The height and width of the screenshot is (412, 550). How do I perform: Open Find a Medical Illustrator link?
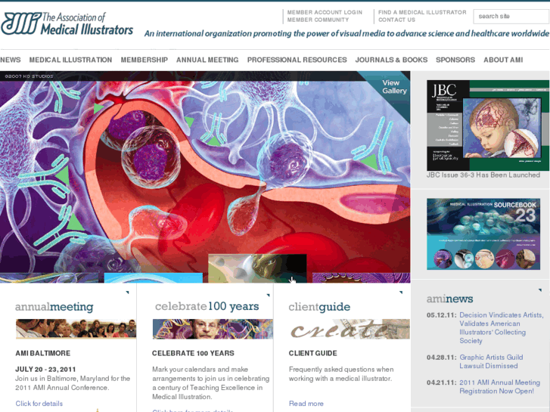click(422, 12)
